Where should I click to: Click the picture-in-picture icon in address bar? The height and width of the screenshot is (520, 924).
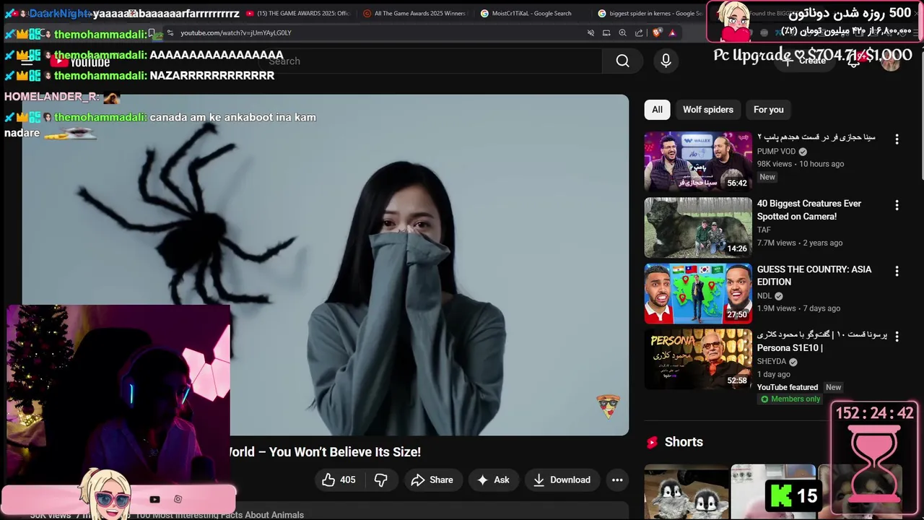pyautogui.click(x=606, y=32)
